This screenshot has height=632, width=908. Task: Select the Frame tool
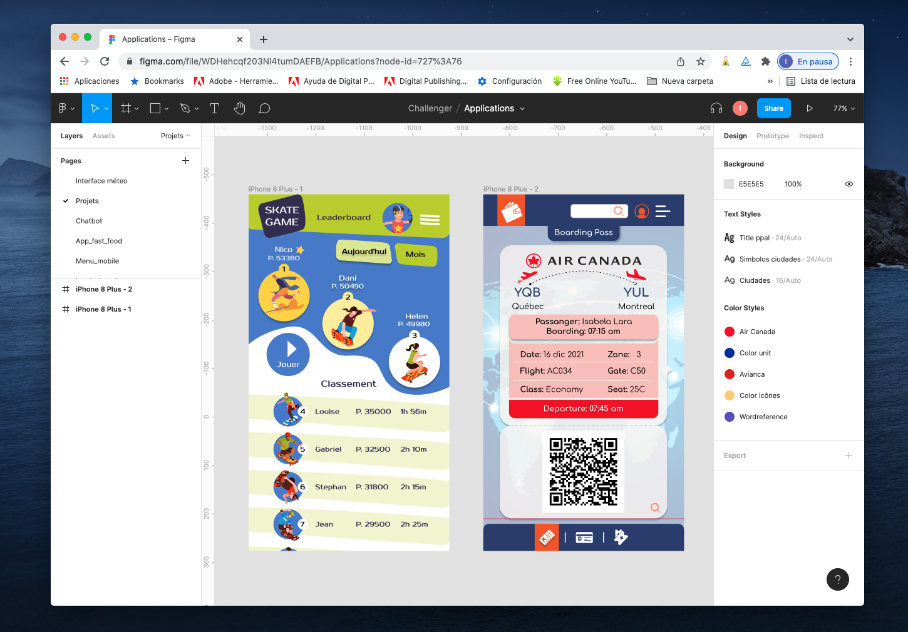(x=126, y=108)
